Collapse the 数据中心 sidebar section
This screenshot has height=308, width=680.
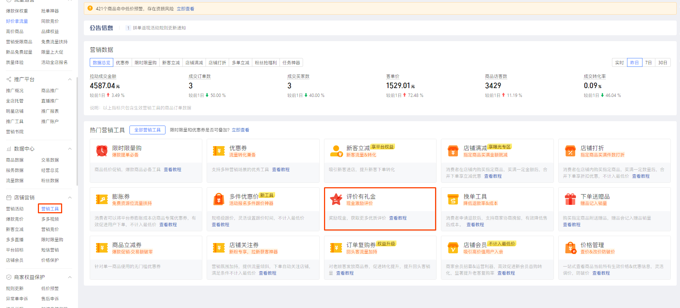coord(70,149)
